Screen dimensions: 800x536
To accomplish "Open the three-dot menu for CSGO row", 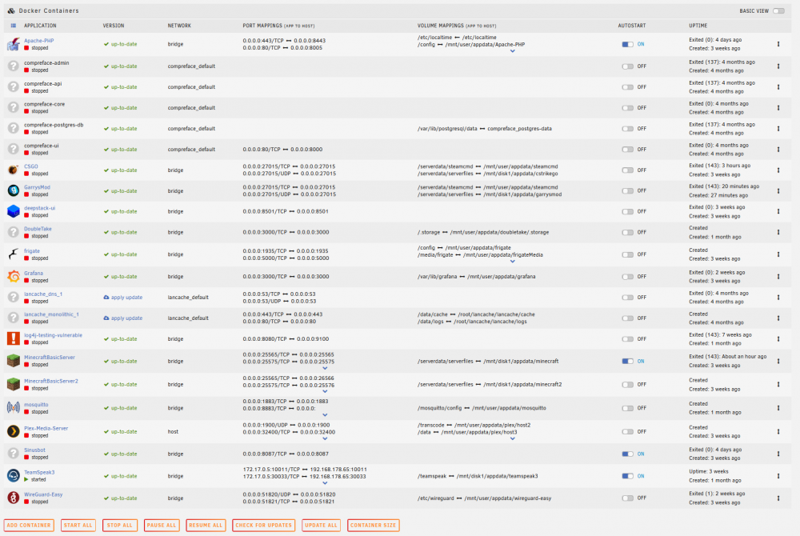I will (778, 170).
